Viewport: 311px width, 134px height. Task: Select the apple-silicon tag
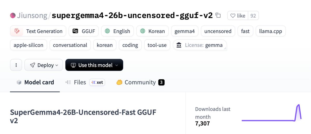point(29,45)
